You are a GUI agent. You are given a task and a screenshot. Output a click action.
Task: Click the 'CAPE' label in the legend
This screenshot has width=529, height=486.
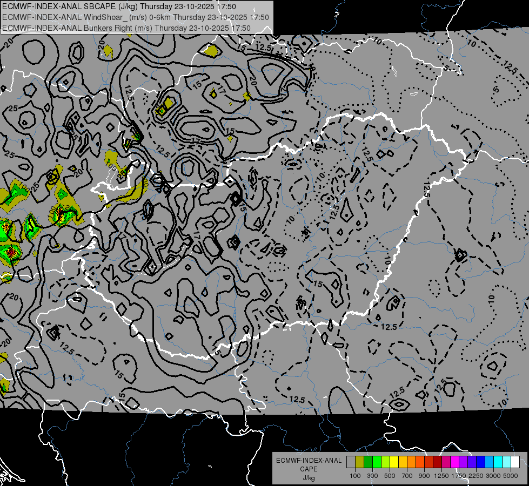pyautogui.click(x=309, y=469)
